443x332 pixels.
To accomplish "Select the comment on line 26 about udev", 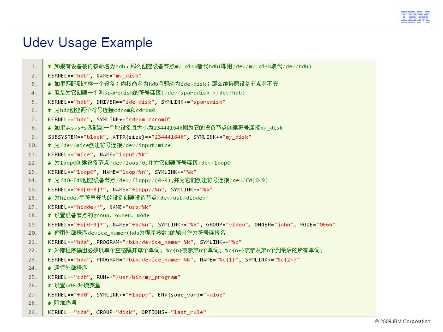I will click(74, 285).
